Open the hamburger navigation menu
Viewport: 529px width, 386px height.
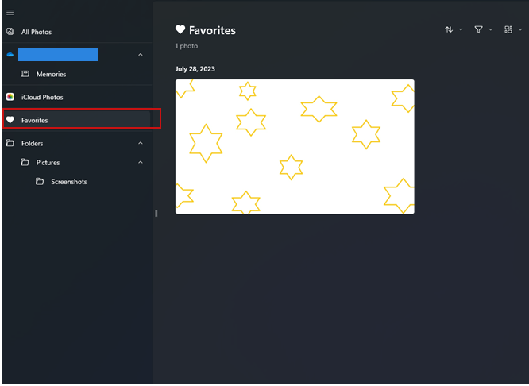coord(10,13)
